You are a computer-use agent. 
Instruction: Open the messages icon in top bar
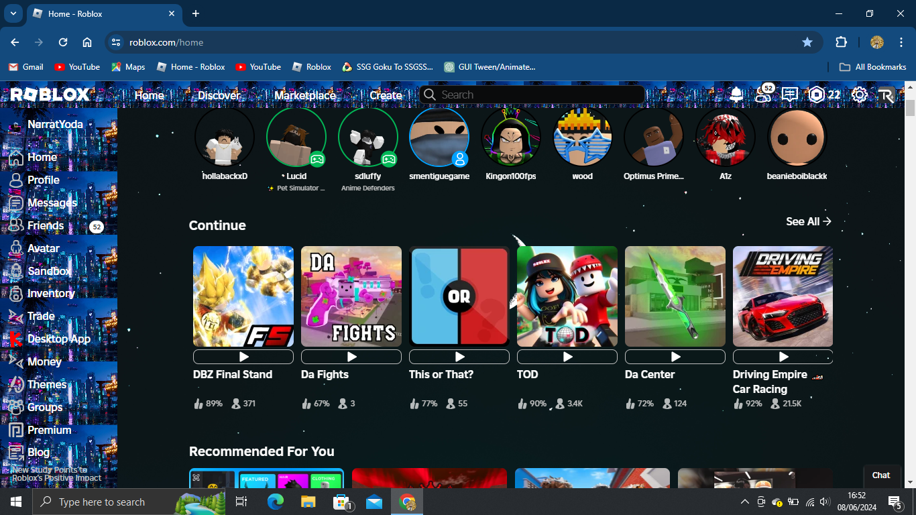pyautogui.click(x=790, y=95)
